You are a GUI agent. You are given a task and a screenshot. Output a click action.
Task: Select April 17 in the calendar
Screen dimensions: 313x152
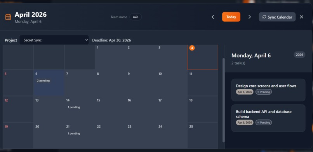point(172,109)
